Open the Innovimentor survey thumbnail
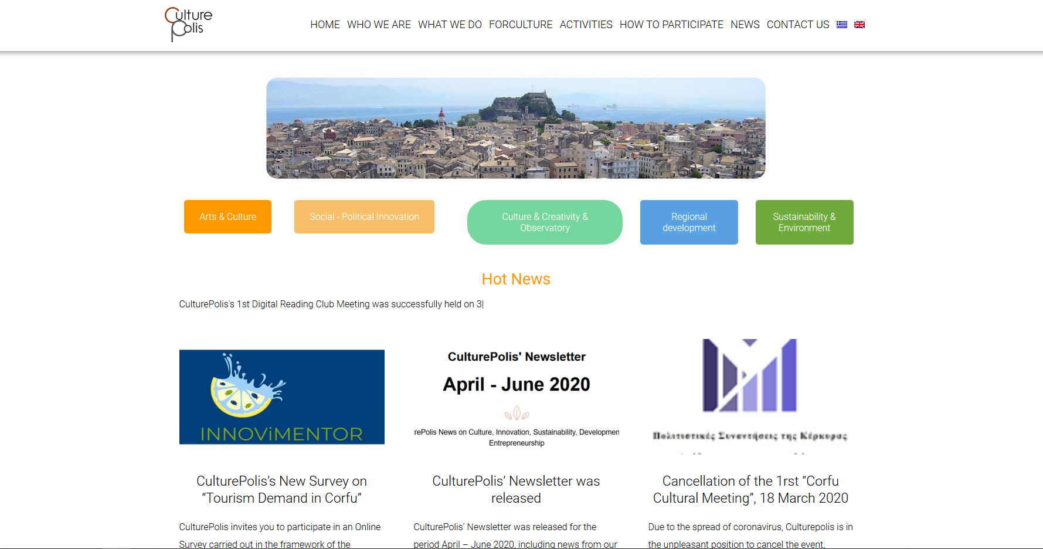1043x549 pixels. tap(282, 397)
